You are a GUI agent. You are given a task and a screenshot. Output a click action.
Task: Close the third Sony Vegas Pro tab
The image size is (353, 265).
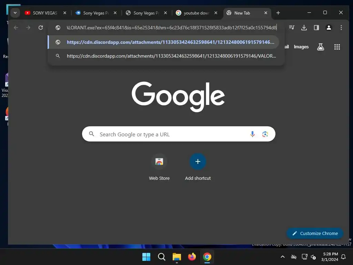pyautogui.click(x=165, y=13)
